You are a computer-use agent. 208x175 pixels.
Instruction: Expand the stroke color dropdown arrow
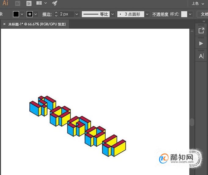[x=36, y=14]
